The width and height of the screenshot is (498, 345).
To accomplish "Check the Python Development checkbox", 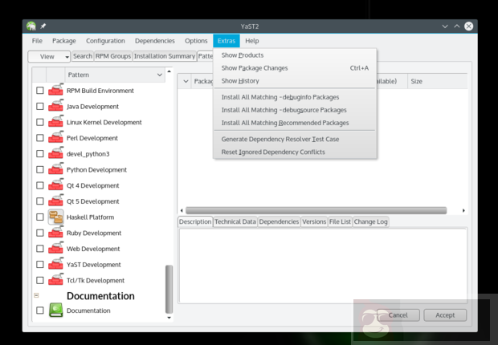I will pos(39,170).
